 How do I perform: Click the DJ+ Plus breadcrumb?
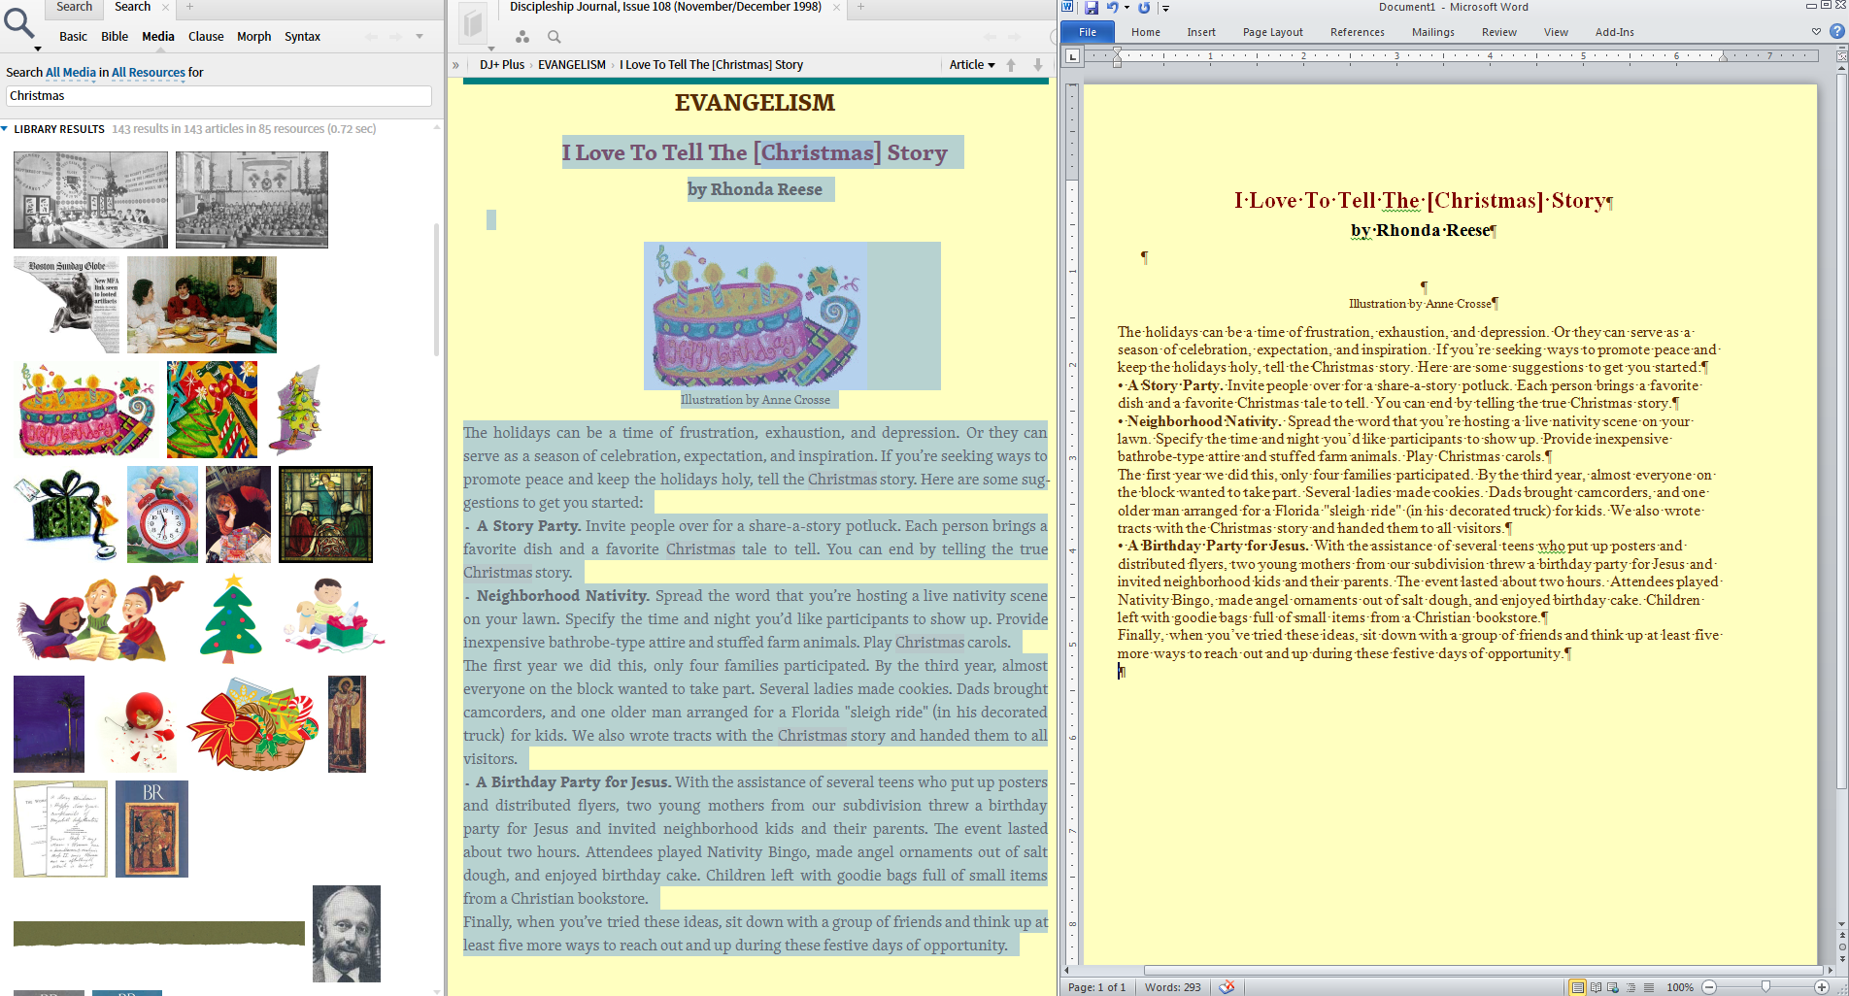tap(501, 65)
